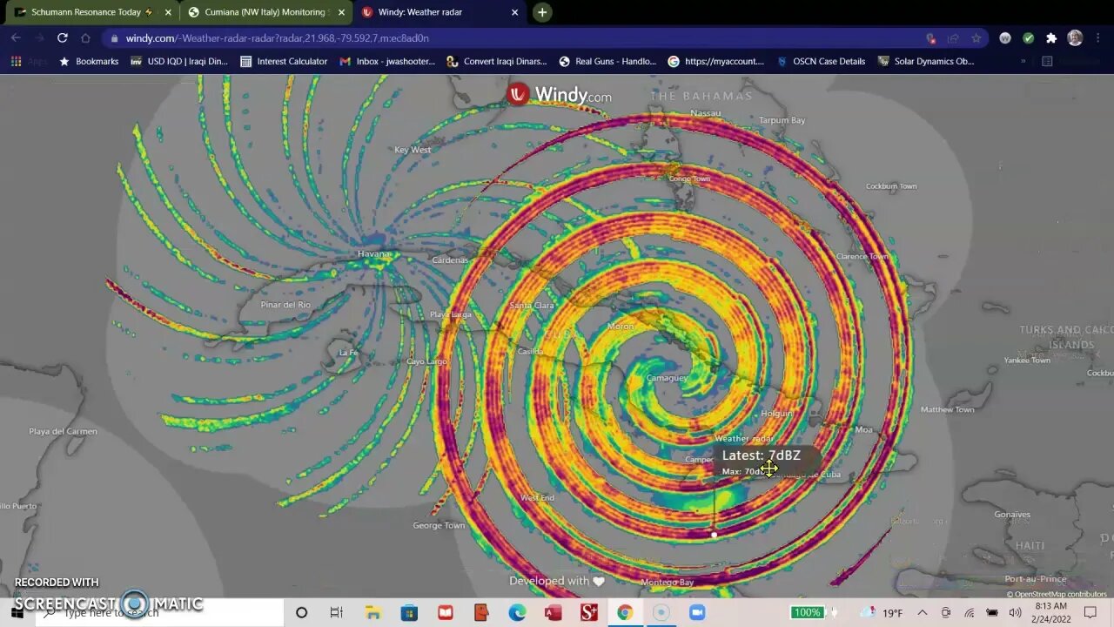Viewport: 1114px width, 627px height.
Task: Open the Interest Calculator bookmark
Action: (284, 62)
